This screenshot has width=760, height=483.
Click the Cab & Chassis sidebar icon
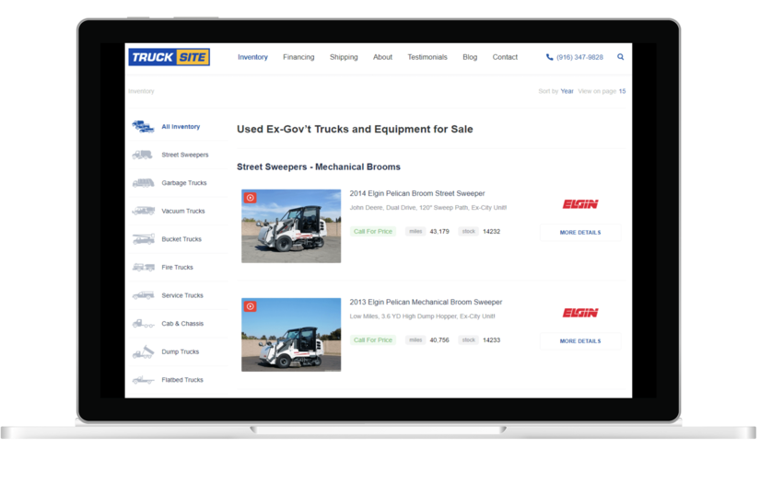click(x=143, y=323)
